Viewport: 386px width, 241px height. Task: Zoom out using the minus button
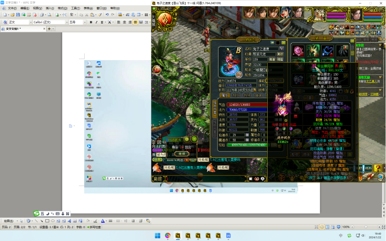point(352,227)
